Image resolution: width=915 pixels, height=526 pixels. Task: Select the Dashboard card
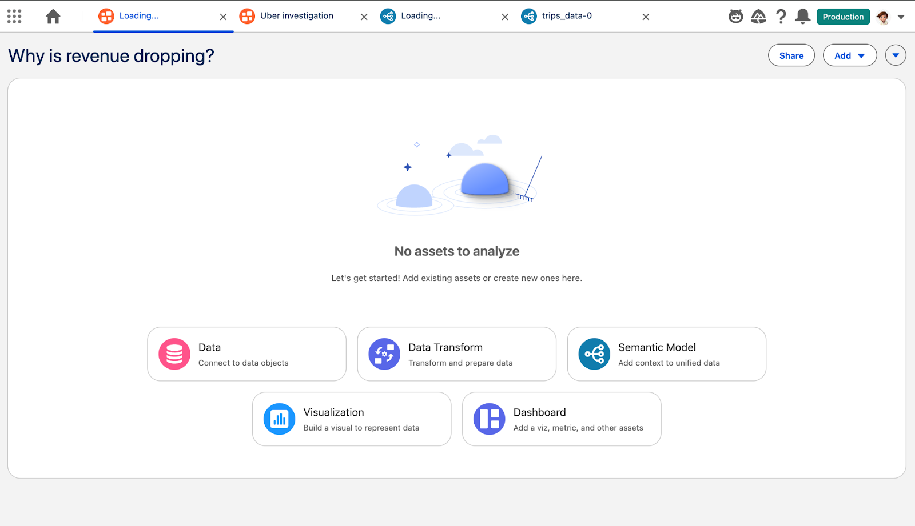[x=561, y=419]
